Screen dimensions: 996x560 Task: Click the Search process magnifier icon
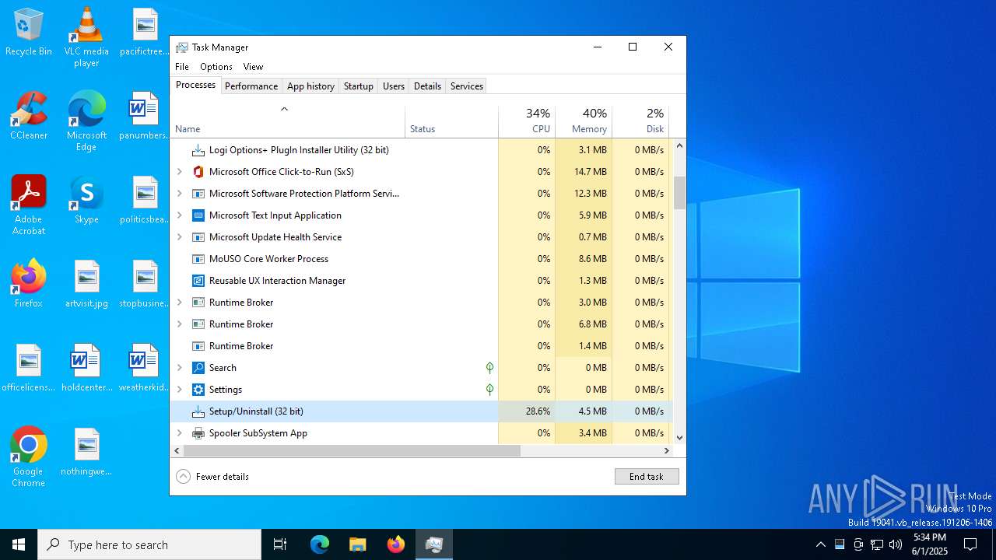(198, 368)
